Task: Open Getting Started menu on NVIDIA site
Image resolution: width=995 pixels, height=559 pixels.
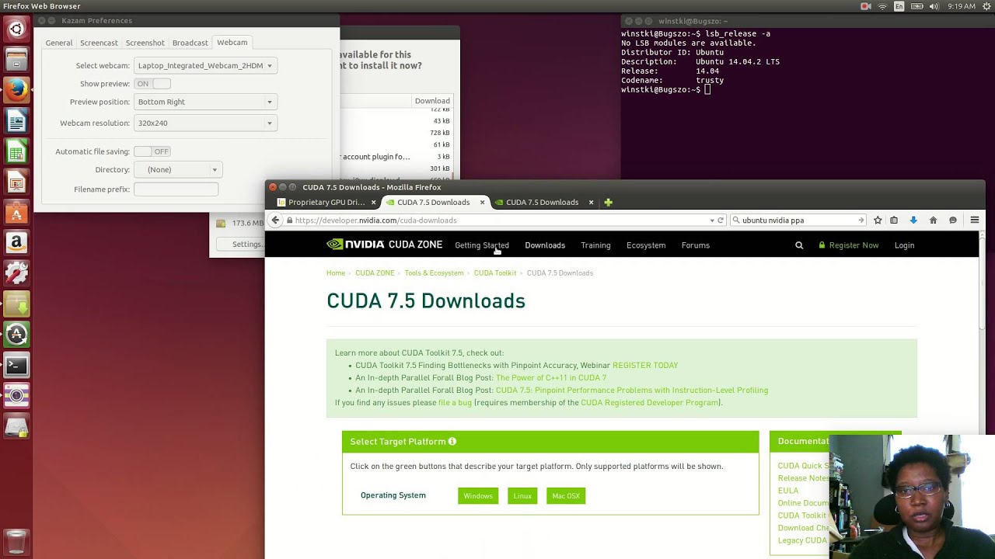Action: (482, 245)
